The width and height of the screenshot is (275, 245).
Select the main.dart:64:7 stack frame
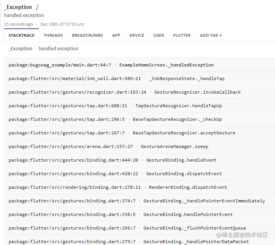140,65
